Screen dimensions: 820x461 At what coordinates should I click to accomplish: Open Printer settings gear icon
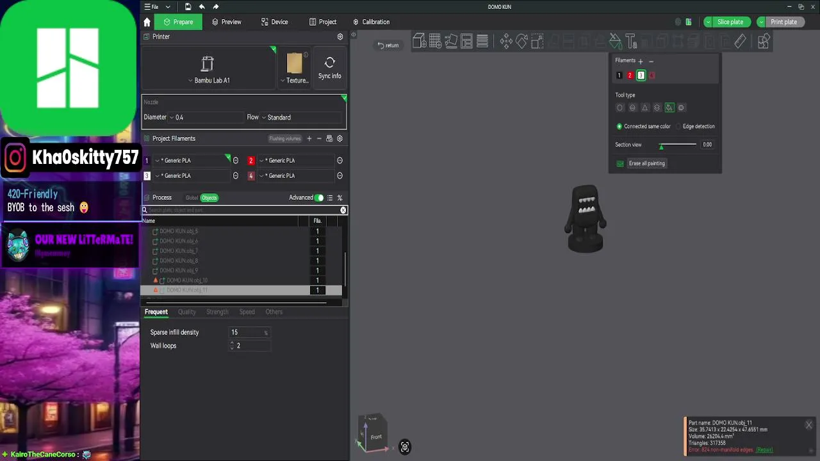340,36
